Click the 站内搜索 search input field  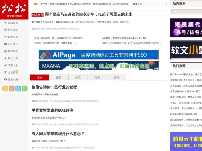(x=187, y=12)
